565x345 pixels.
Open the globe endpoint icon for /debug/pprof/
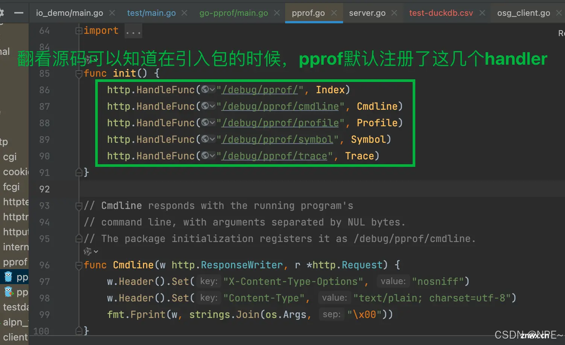205,89
